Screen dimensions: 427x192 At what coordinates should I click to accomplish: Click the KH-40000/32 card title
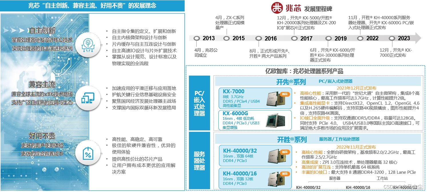click(240, 151)
